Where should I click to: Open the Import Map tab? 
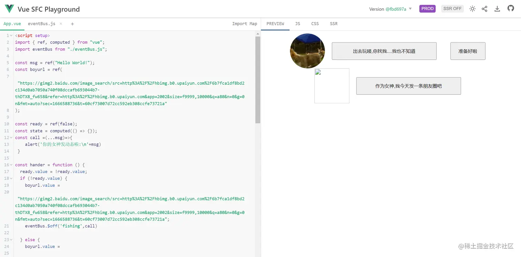pyautogui.click(x=245, y=24)
